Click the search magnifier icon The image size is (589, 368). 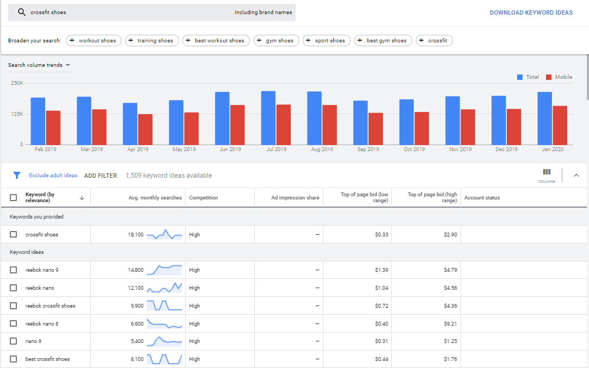(22, 13)
